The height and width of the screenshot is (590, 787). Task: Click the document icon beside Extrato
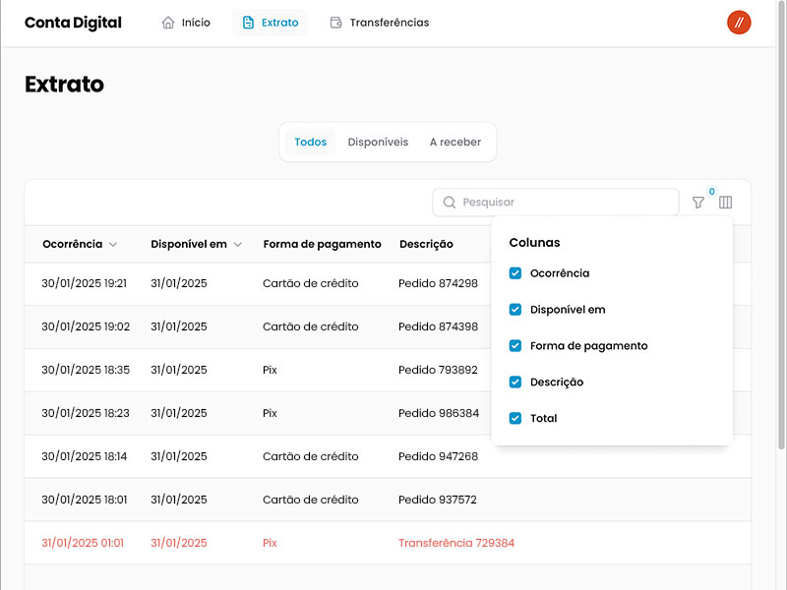coord(248,23)
